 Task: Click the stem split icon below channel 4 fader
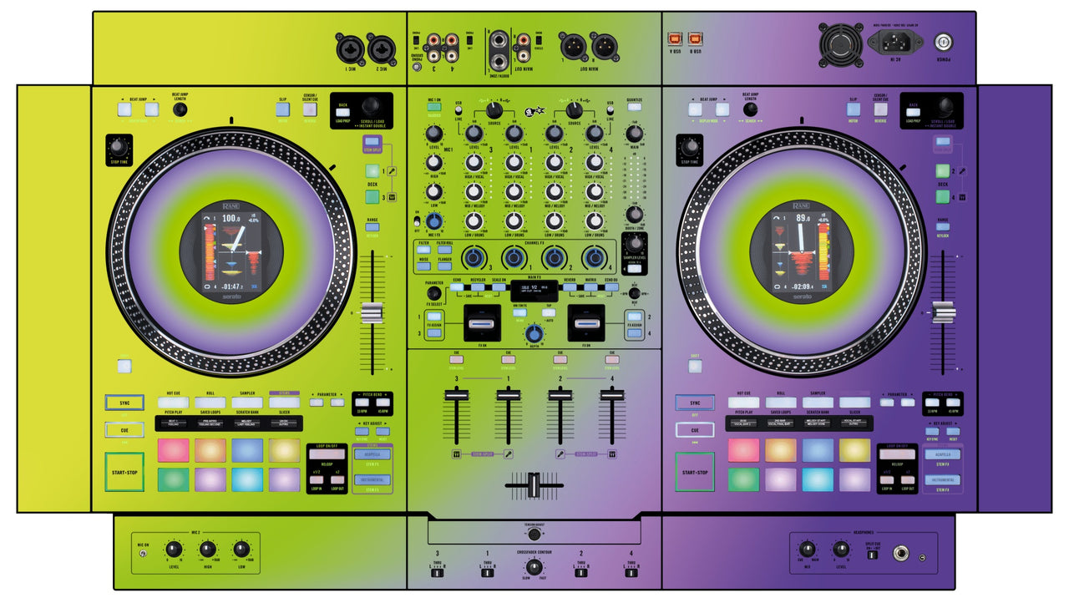coord(611,454)
